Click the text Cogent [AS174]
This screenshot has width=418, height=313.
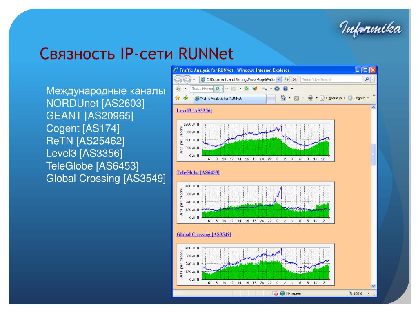(82, 128)
